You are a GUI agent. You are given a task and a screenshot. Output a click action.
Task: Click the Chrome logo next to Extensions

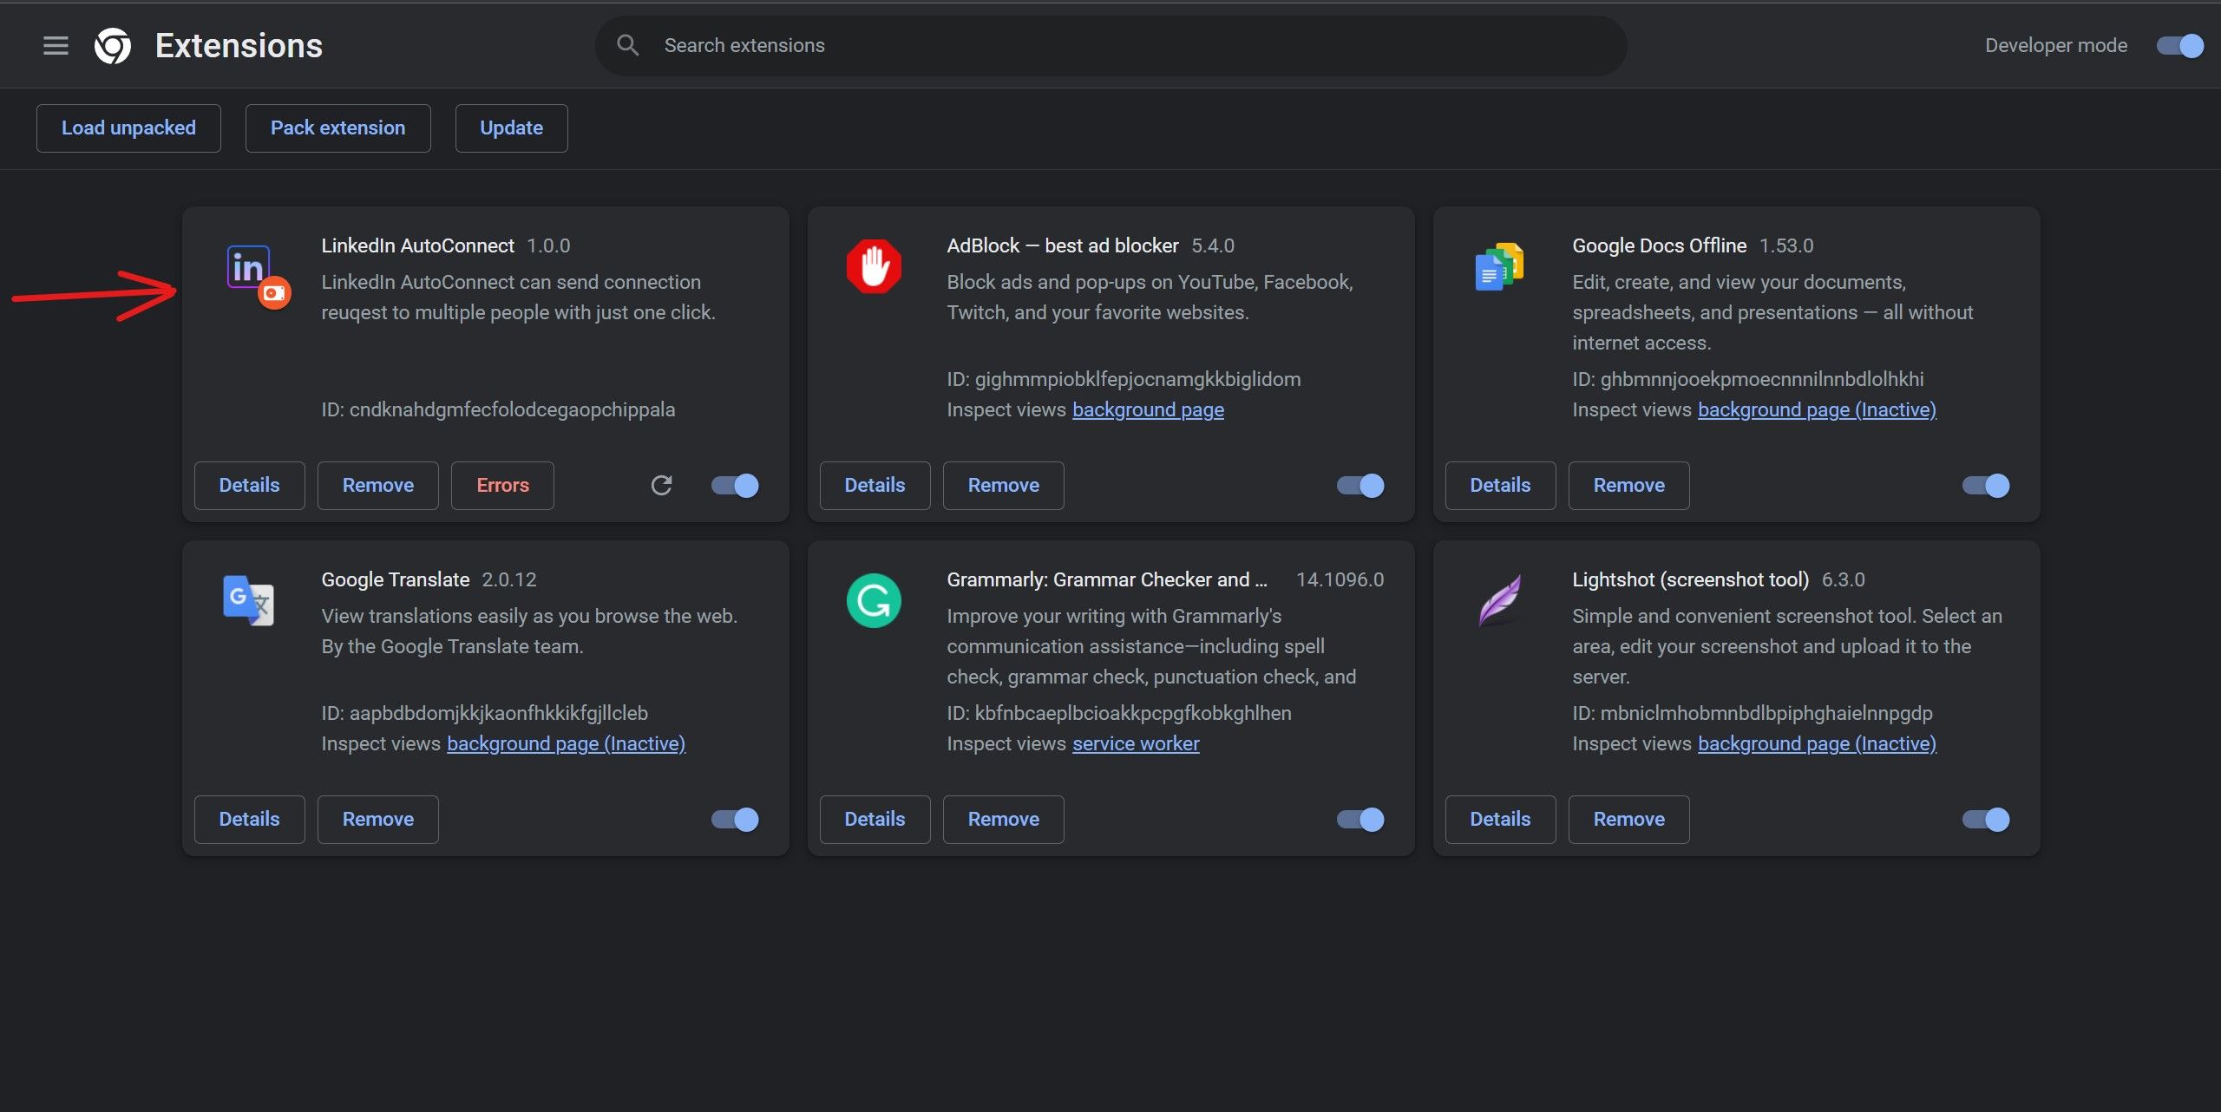coord(113,45)
